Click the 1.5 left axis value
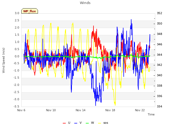171x128 pixels. tap(17, 35)
